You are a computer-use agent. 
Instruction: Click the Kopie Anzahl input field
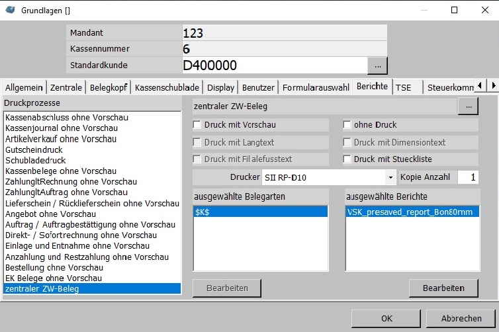(467, 177)
